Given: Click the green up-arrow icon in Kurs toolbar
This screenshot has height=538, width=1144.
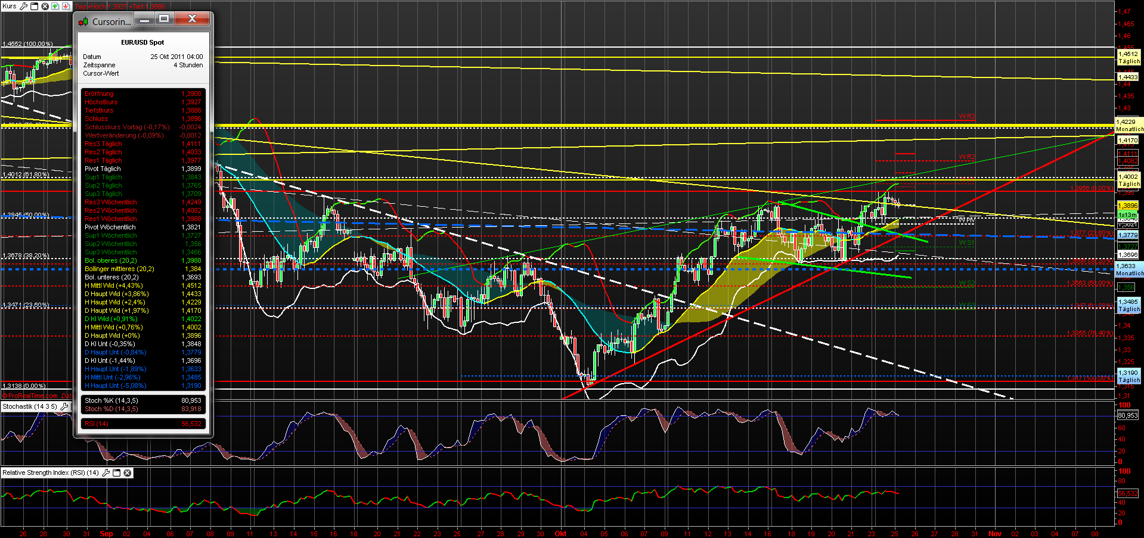Looking at the screenshot, I should [55, 6].
